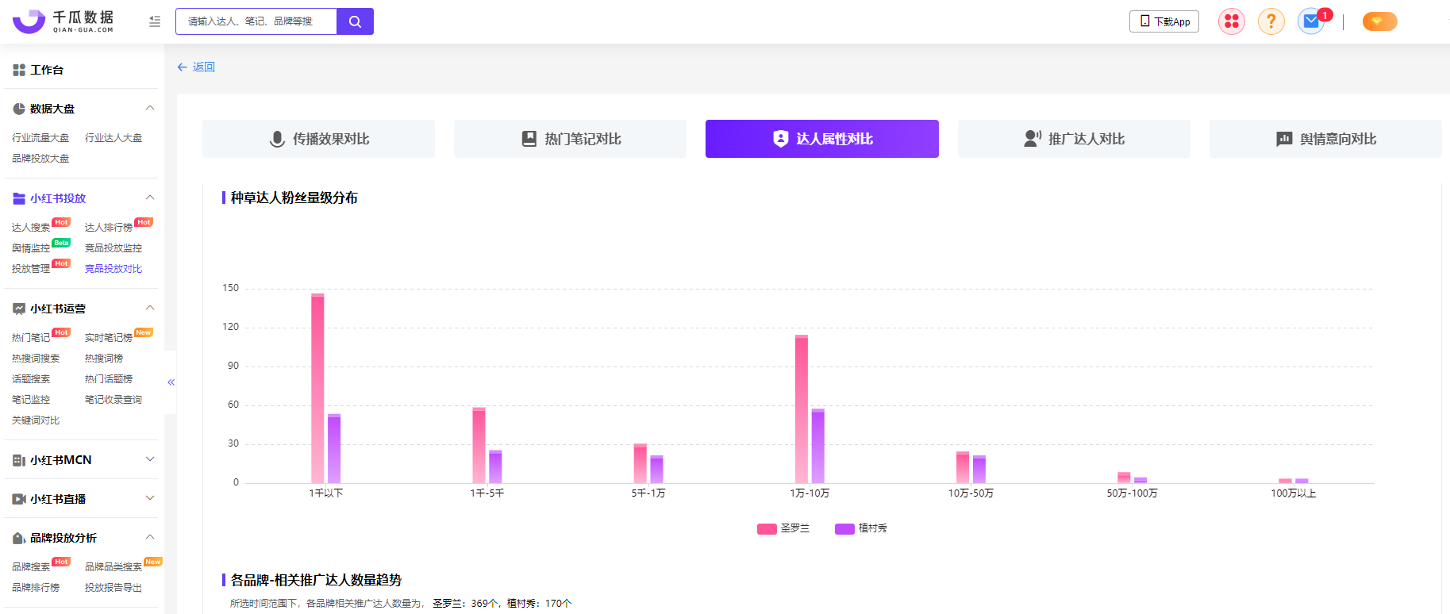Click the speaking person icon on 推广达人对比
The width and height of the screenshot is (1450, 614).
(1033, 139)
